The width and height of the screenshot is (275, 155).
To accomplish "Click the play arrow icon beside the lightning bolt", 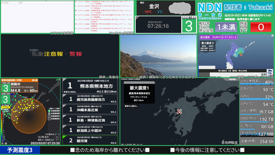I will [59, 80].
